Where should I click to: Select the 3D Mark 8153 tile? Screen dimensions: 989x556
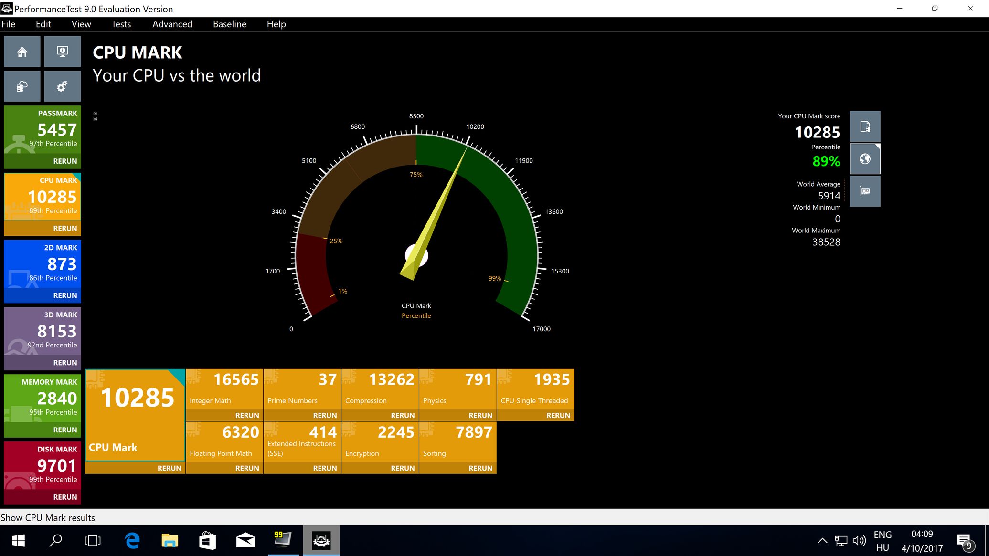point(43,332)
